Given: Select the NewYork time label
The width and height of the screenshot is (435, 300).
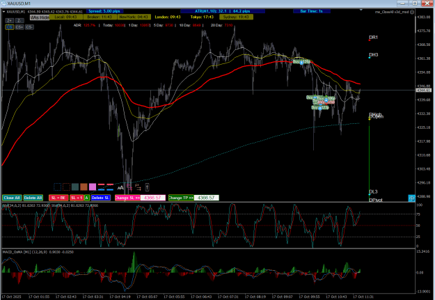Looking at the screenshot, I should [134, 17].
